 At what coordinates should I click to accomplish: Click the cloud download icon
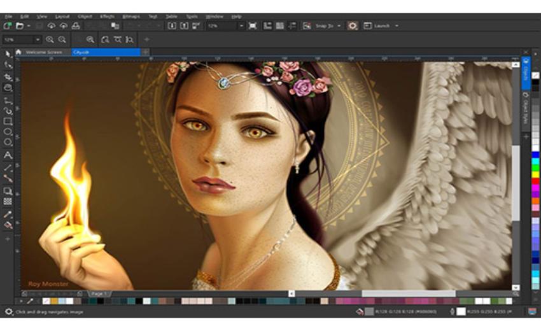pyautogui.click(x=51, y=25)
